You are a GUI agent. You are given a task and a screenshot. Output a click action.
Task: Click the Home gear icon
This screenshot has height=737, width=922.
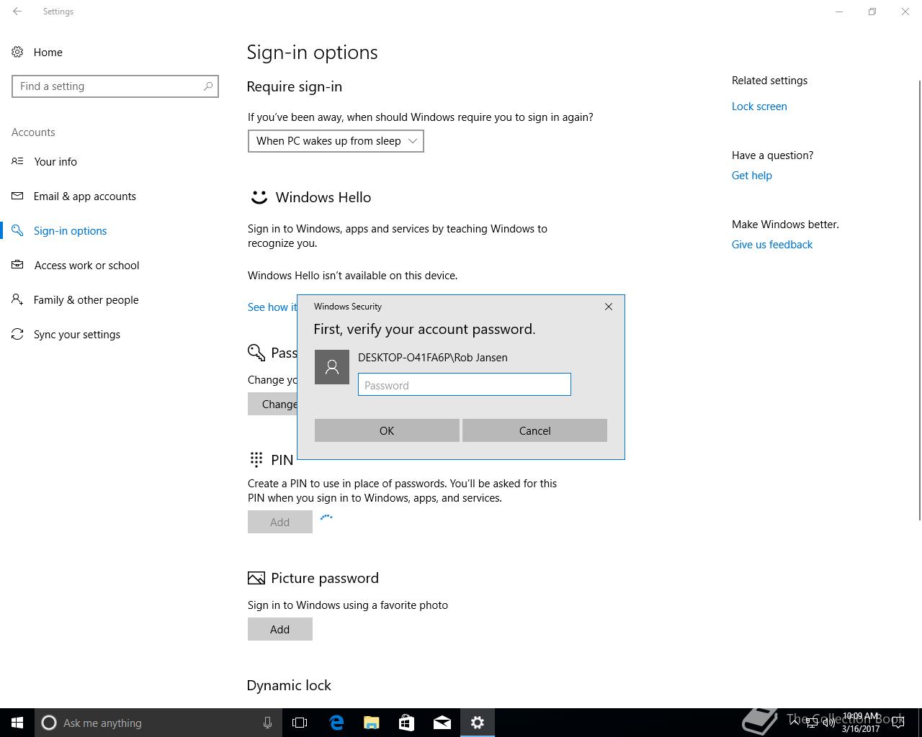pyautogui.click(x=17, y=52)
